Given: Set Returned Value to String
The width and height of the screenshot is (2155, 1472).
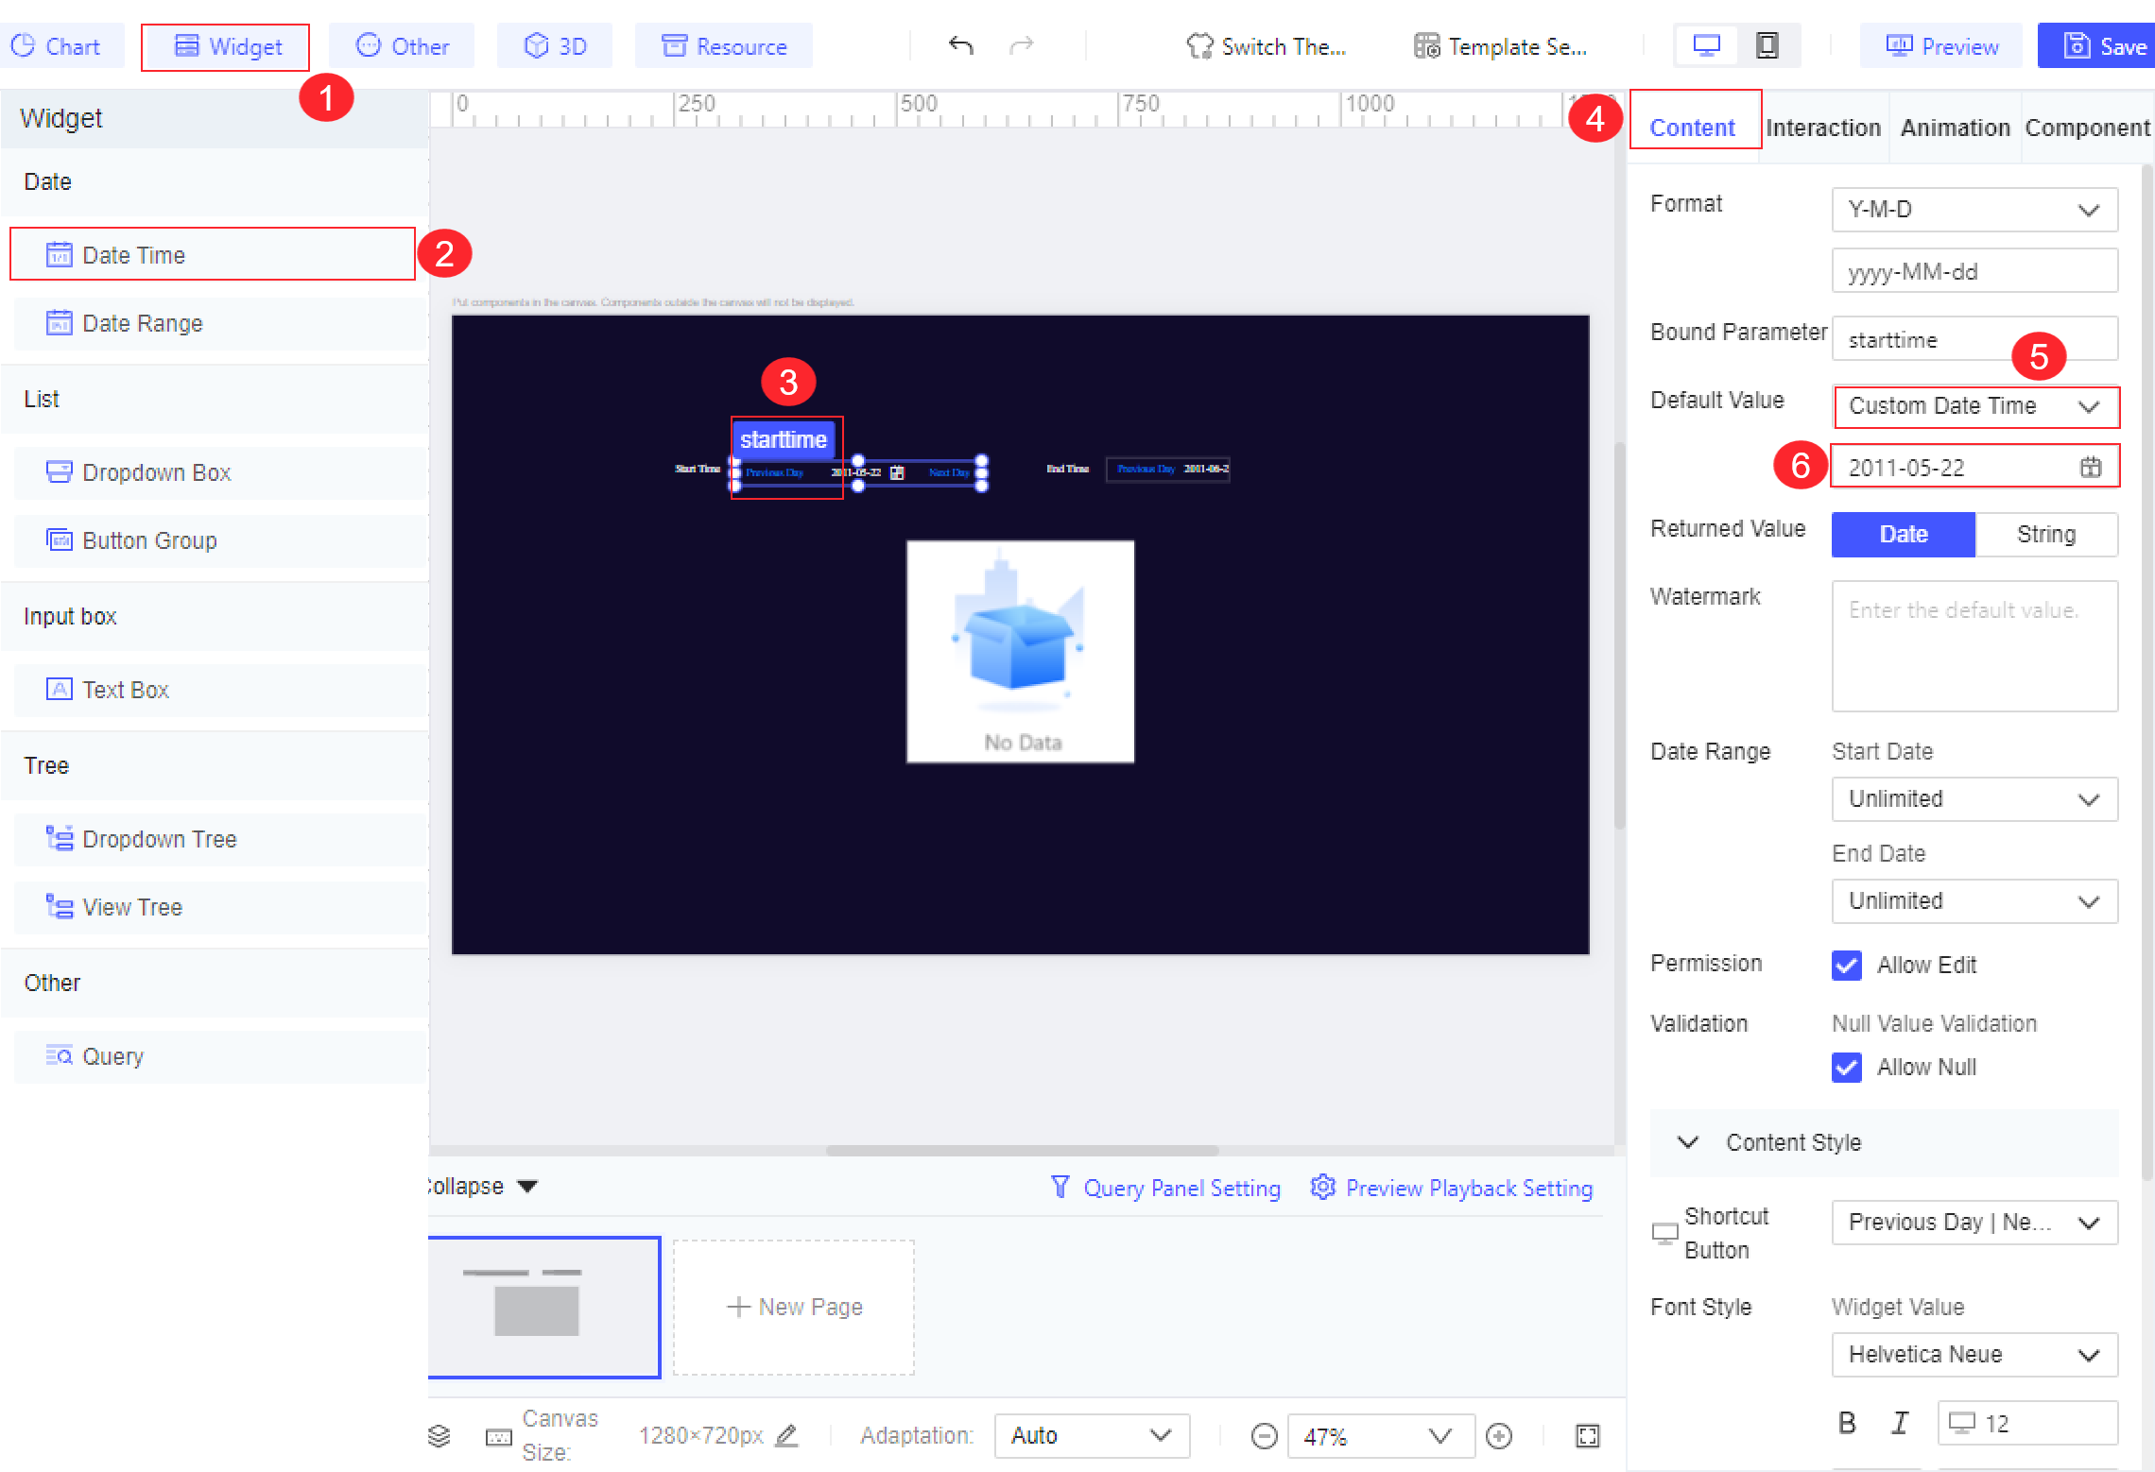Looking at the screenshot, I should coord(2046,534).
